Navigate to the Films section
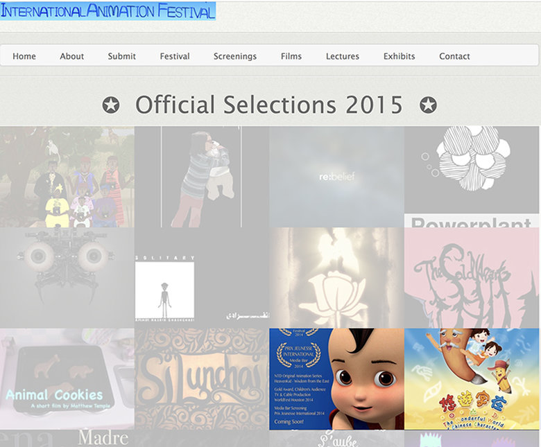The image size is (541, 447). [291, 56]
